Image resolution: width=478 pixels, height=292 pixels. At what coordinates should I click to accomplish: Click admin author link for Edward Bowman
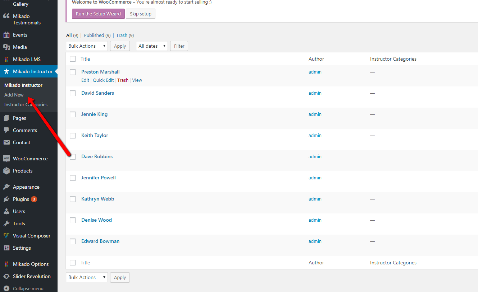(315, 241)
